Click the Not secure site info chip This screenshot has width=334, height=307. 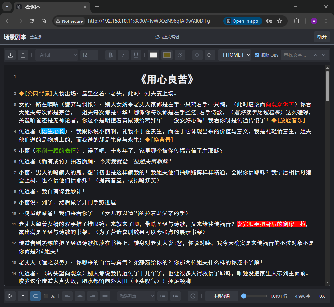point(70,21)
